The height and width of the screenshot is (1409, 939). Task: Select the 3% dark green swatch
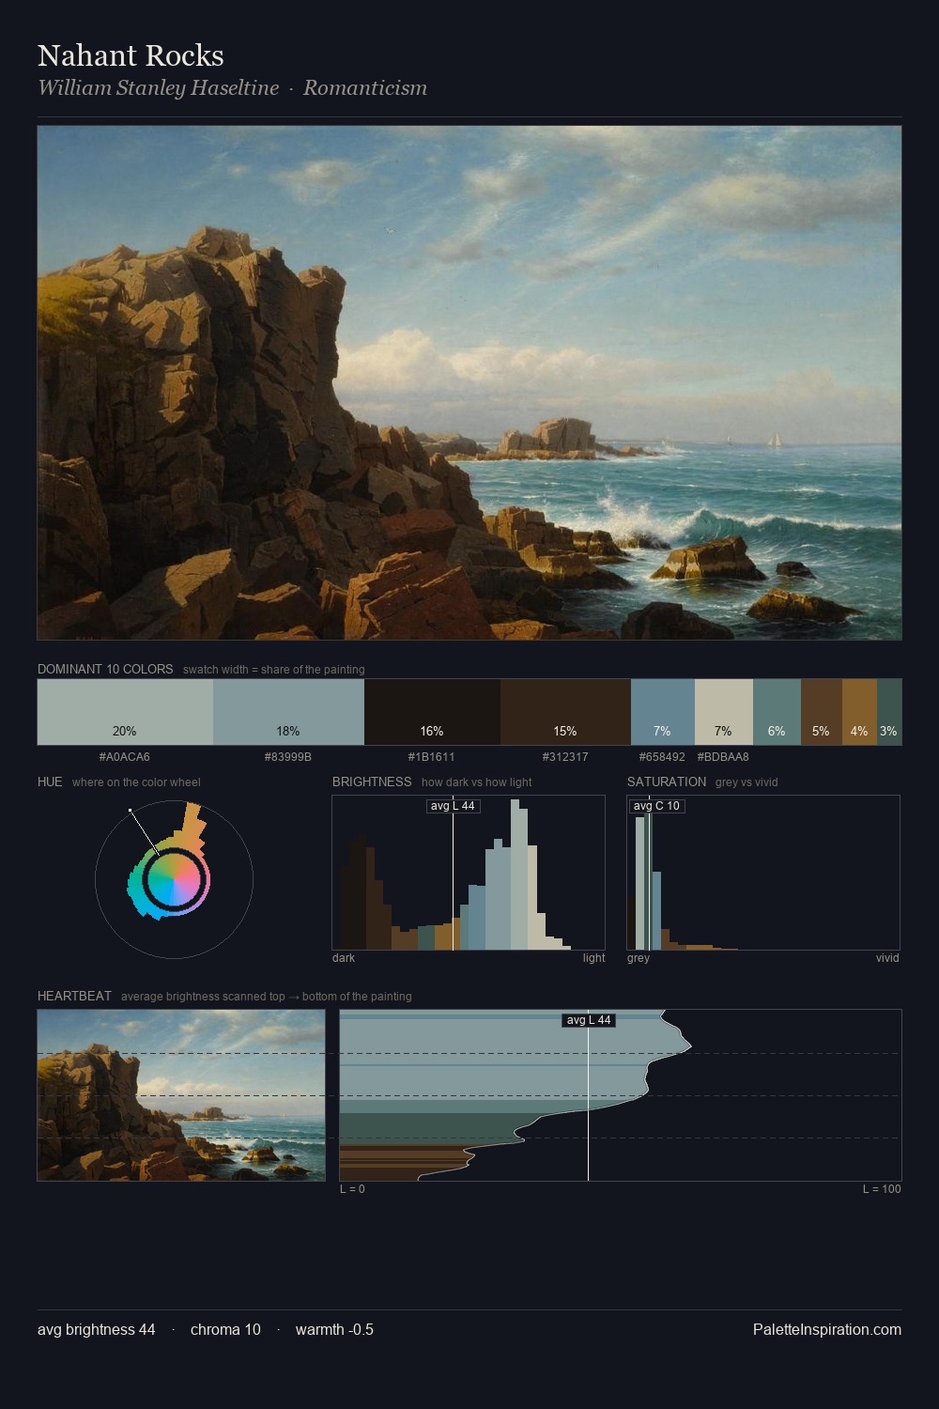pos(889,712)
